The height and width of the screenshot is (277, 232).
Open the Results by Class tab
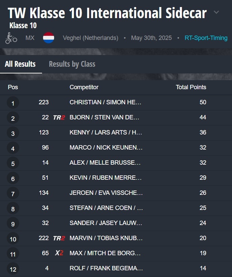pyautogui.click(x=72, y=64)
